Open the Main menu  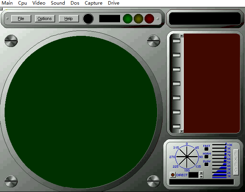(x=7, y=3)
